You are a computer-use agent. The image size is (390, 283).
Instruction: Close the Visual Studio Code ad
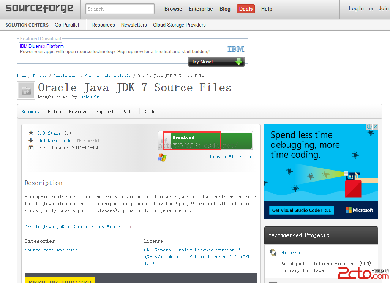click(x=375, y=126)
